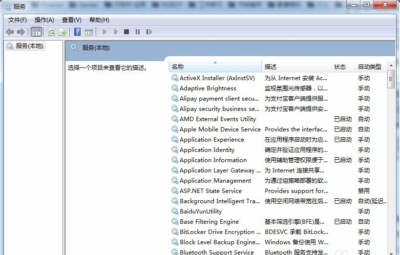Select Background Intelligent Transfer service
The width and height of the screenshot is (400, 255).
pos(220,201)
